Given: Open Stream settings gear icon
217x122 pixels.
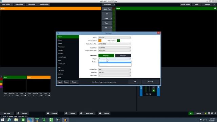Looking at the screenshot, I should pos(66,113).
